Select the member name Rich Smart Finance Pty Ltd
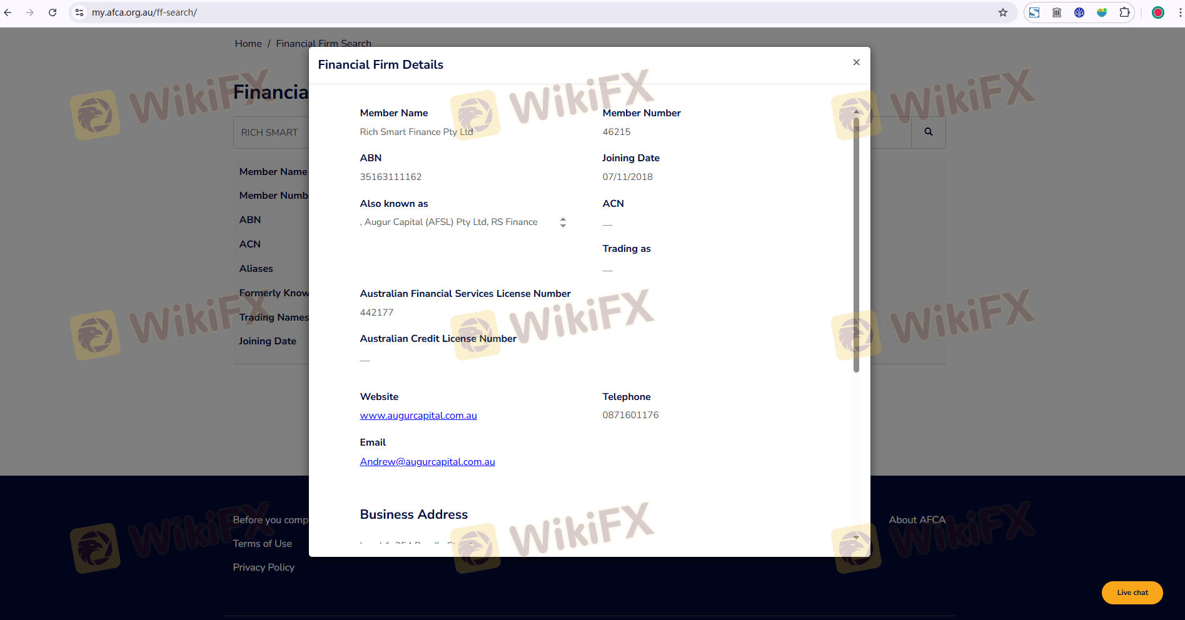This screenshot has width=1185, height=620. point(416,132)
